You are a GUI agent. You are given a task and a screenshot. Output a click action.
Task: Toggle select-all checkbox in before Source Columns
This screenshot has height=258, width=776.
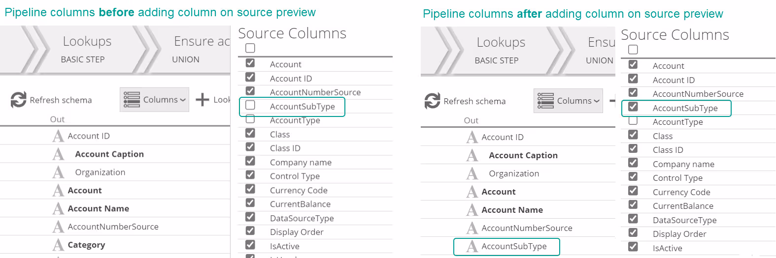tap(250, 48)
